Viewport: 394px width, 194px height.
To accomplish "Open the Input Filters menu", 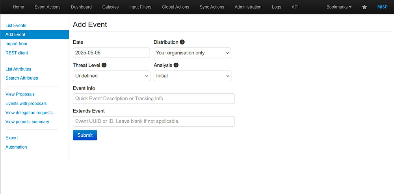I will (x=140, y=7).
